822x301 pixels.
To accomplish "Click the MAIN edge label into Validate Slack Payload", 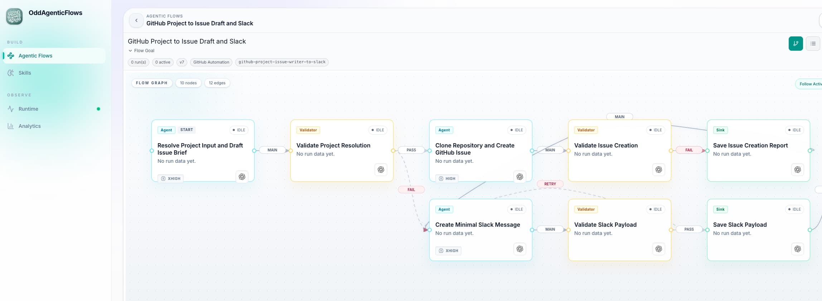I will click(550, 229).
